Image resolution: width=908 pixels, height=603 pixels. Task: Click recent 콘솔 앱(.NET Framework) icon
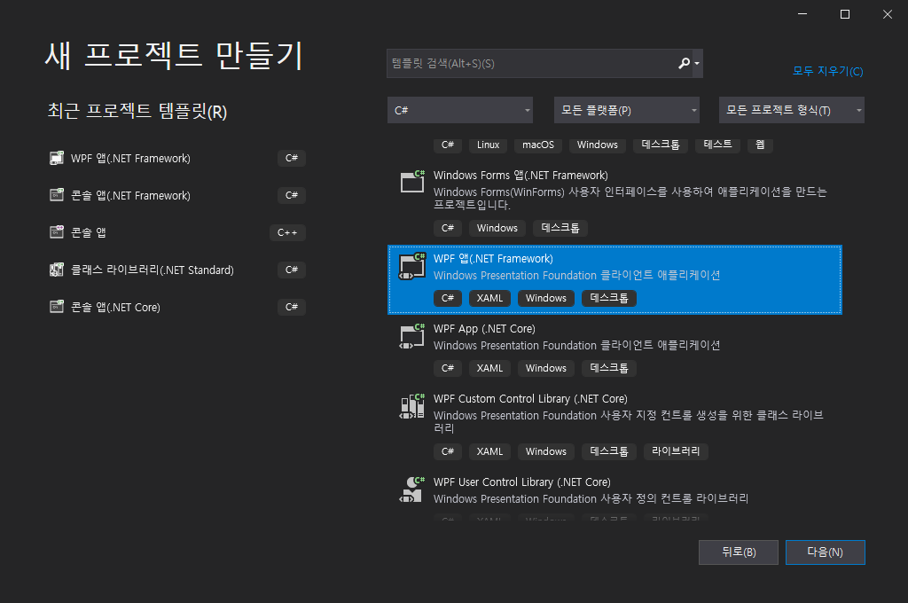[56, 195]
